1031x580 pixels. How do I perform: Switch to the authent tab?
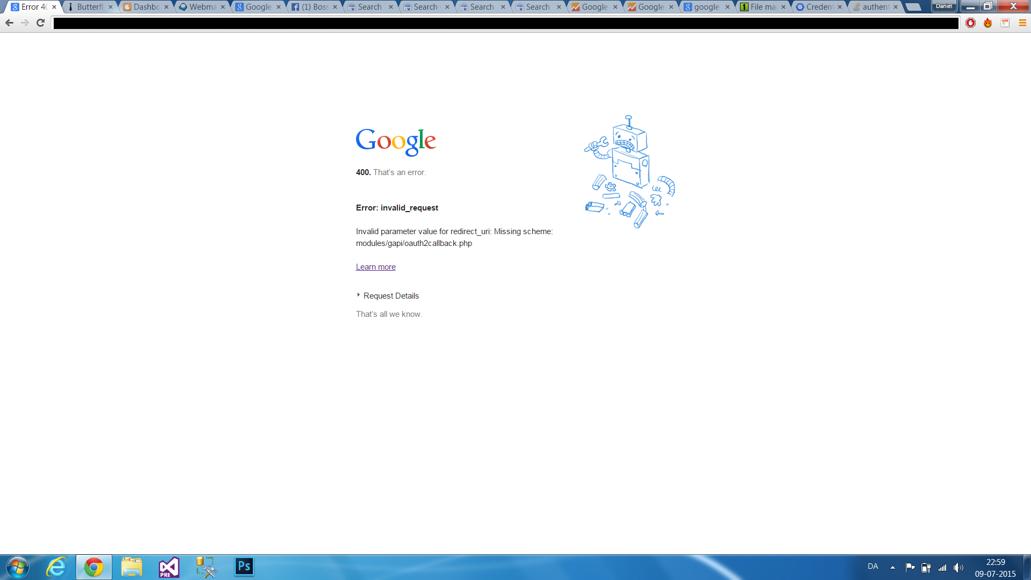(x=874, y=7)
